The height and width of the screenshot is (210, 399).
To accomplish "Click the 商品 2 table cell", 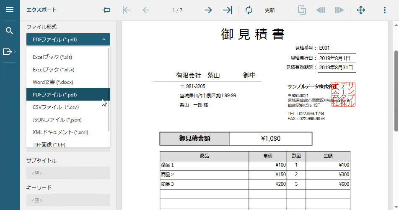I will click(x=205, y=175).
